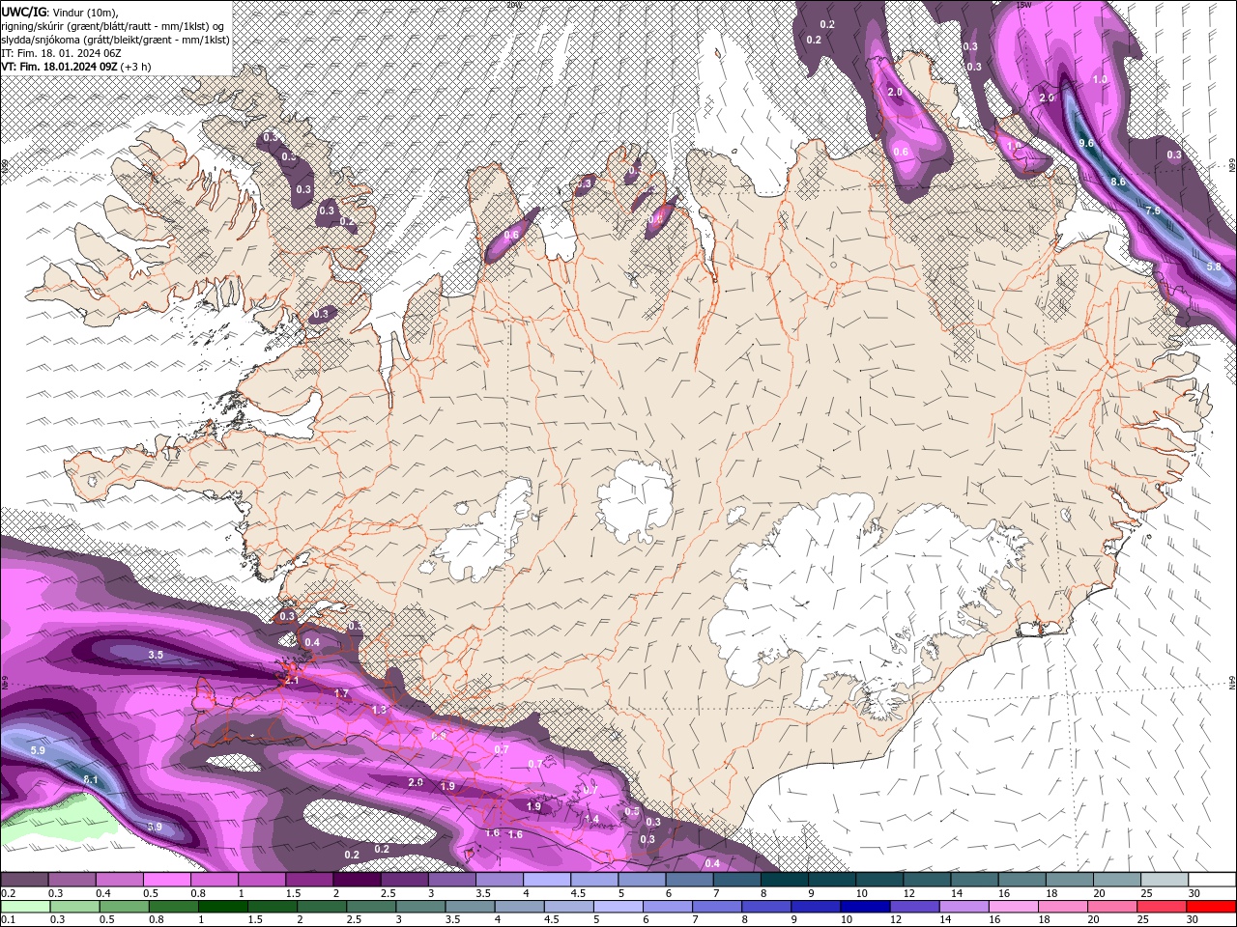Click the 1.7 precipitation value on map
Viewport: 1237px width, 927px height.
click(341, 693)
